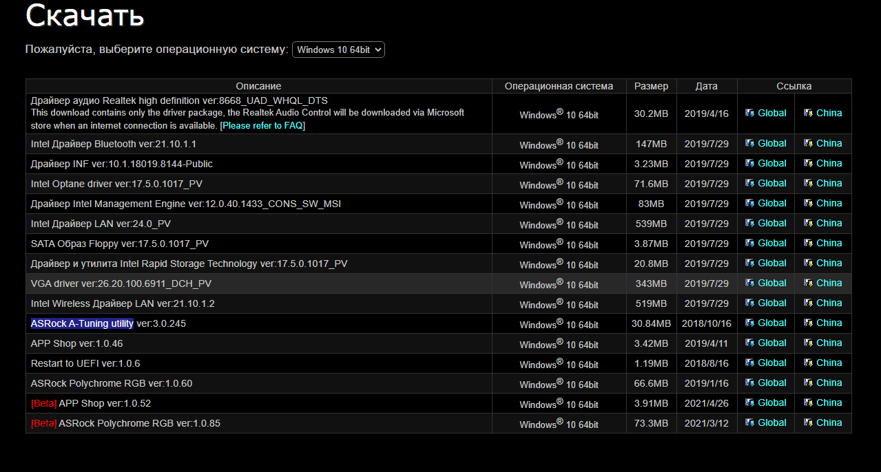Viewport: 881px width, 472px height.
Task: Click download icon for A-Tuning utility China
Action: (808, 323)
